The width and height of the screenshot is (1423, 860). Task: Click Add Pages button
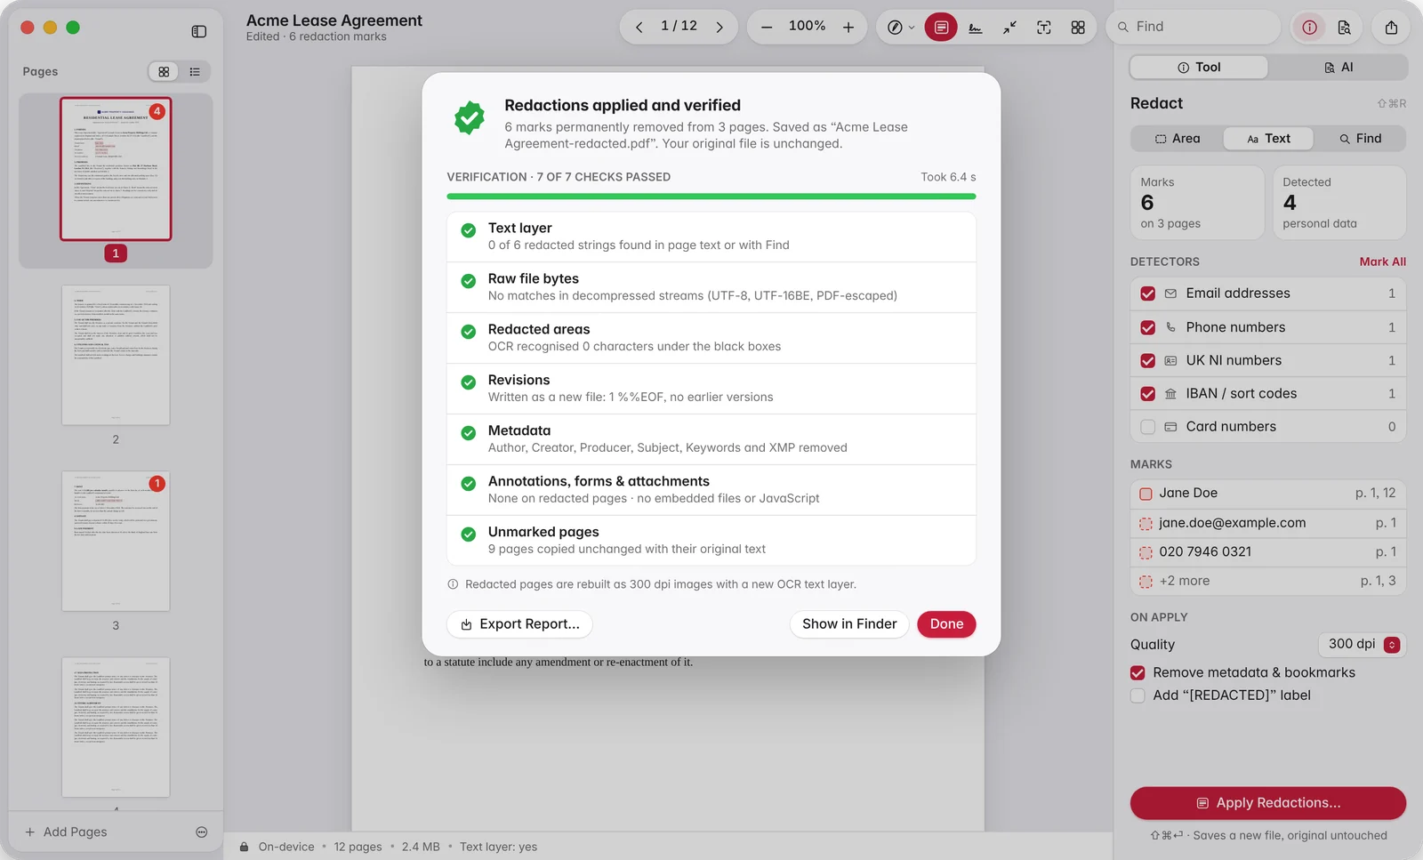(66, 832)
